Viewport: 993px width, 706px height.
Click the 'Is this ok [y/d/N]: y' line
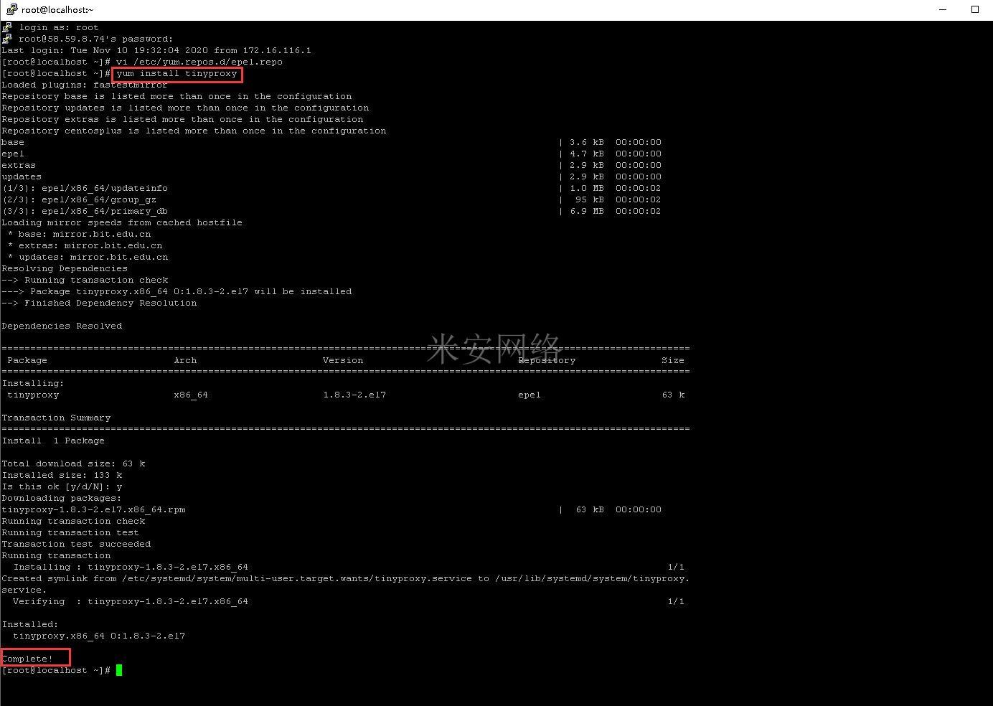coord(62,486)
